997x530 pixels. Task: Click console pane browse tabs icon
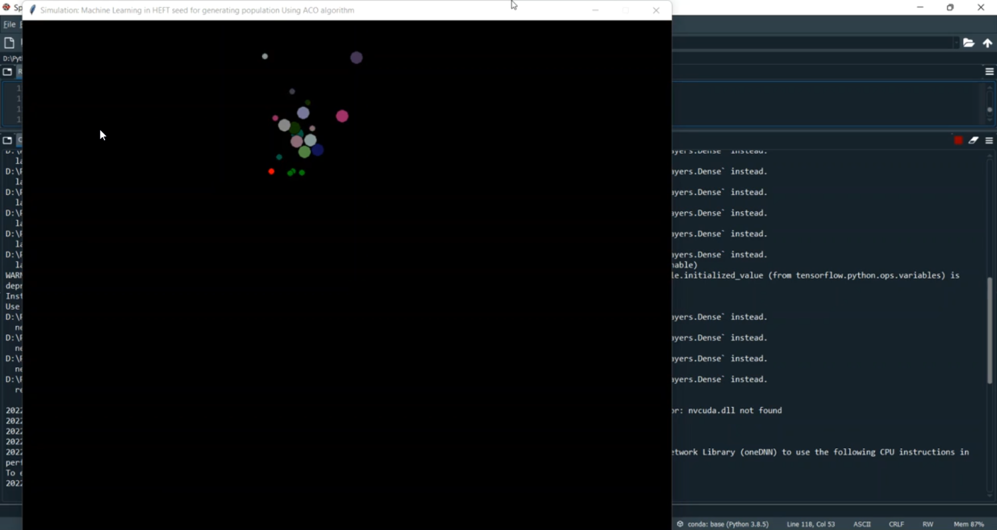7,140
